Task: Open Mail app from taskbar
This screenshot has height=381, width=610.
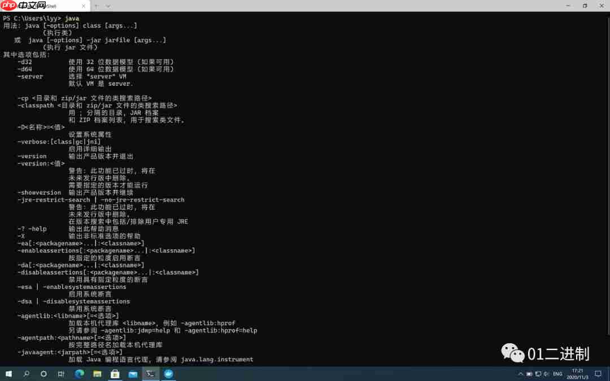Action: point(133,374)
